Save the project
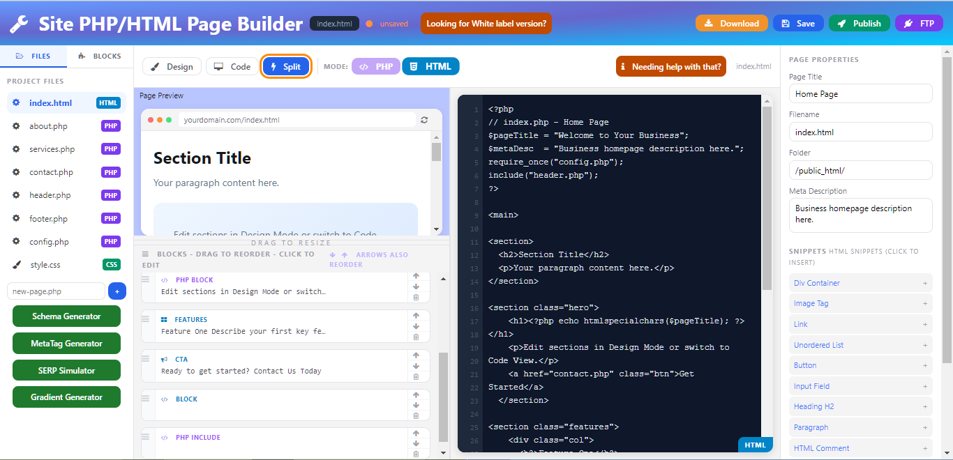 (x=798, y=24)
